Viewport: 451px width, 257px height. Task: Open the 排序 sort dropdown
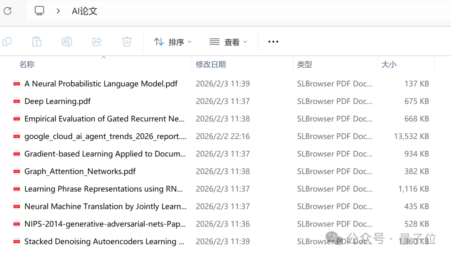click(172, 42)
